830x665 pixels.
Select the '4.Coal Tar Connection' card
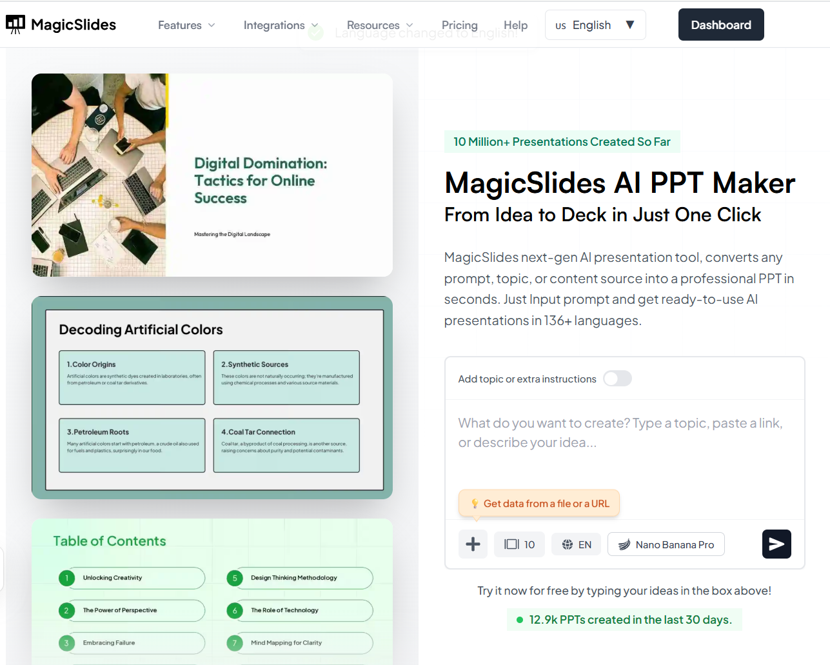[x=286, y=445]
